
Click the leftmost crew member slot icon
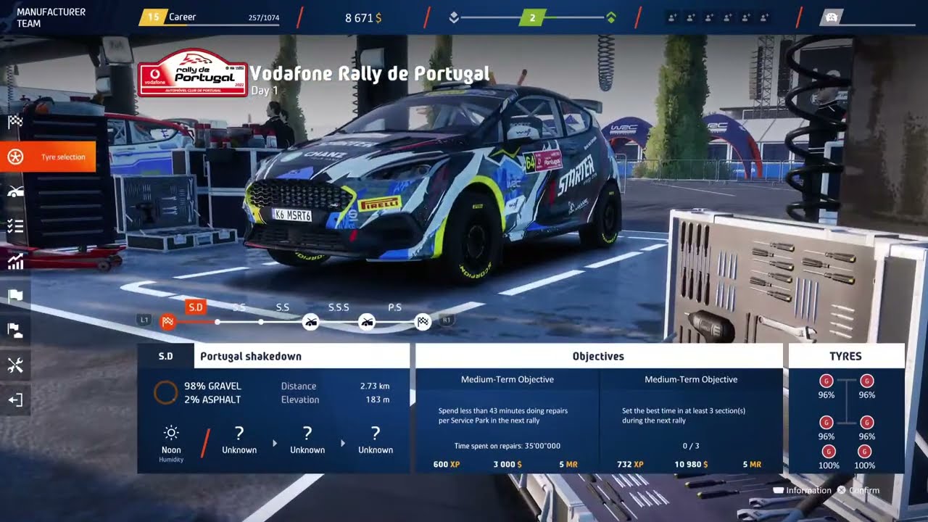671,17
